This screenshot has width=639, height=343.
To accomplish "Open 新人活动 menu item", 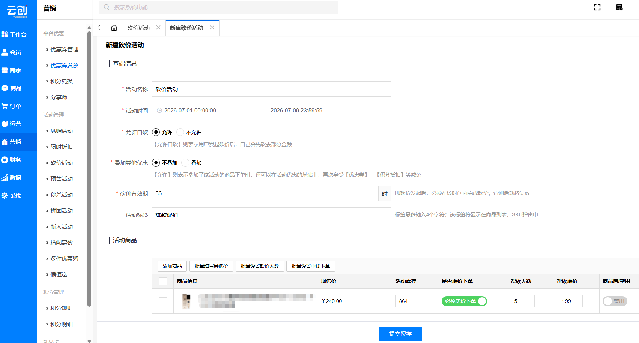I will point(62,227).
